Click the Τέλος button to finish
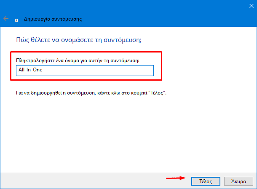The image size is (257, 189). pos(206,181)
